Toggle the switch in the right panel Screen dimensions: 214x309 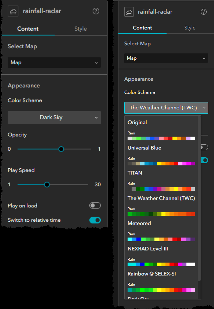205,160
